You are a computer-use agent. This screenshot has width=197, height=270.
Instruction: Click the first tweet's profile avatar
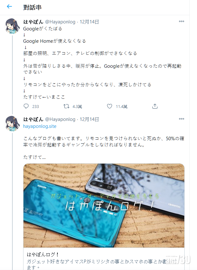[12, 26]
